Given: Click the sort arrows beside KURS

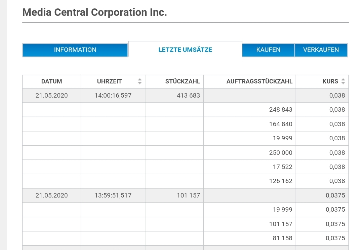Looking at the screenshot, I should (x=343, y=81).
